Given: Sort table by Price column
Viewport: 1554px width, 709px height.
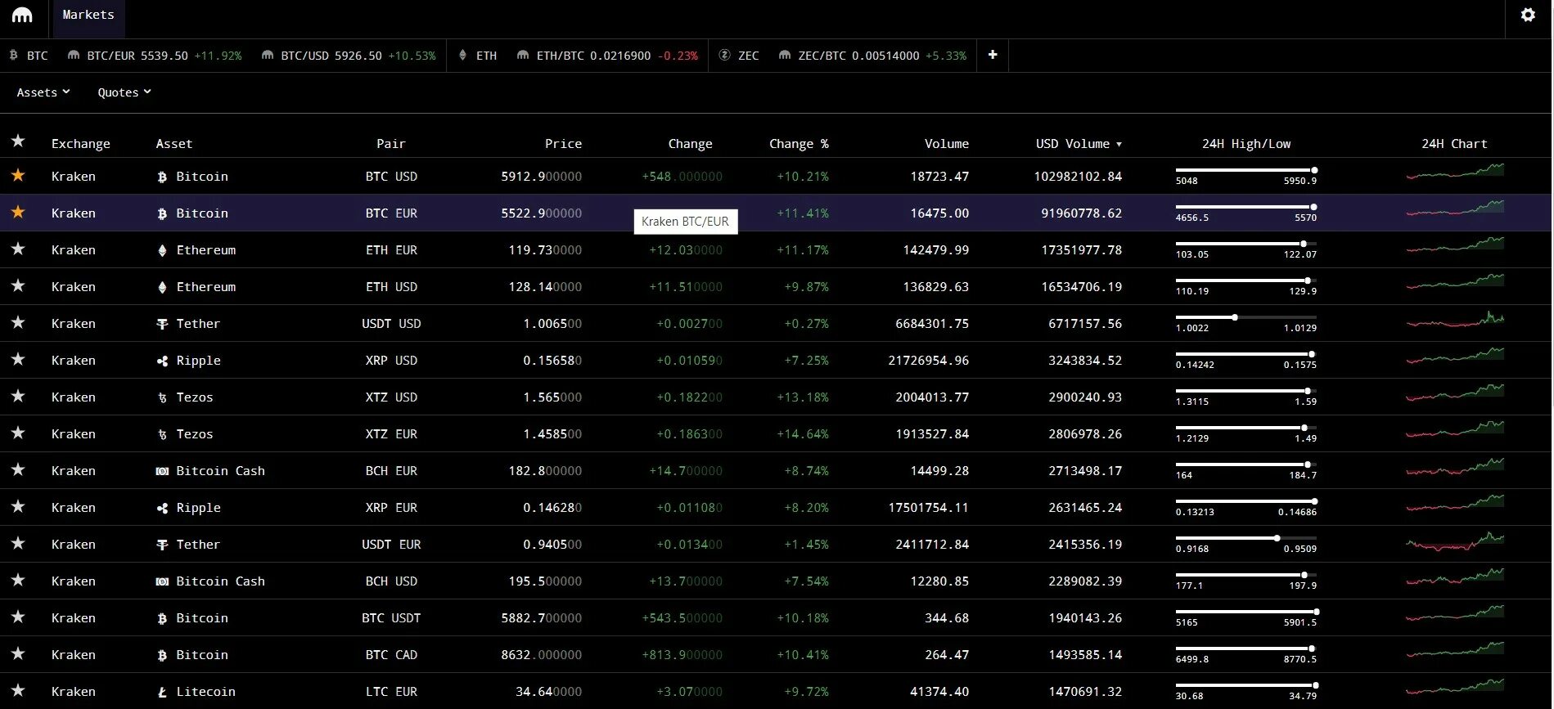Looking at the screenshot, I should 563,144.
